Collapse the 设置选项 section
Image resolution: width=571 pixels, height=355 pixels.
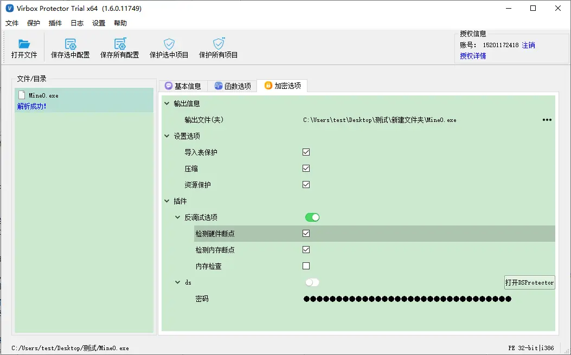(x=167, y=136)
